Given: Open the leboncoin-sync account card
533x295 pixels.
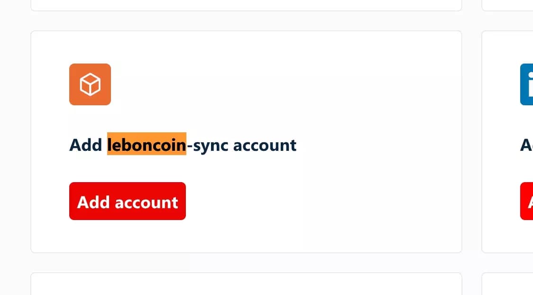Looking at the screenshot, I should pos(246,141).
